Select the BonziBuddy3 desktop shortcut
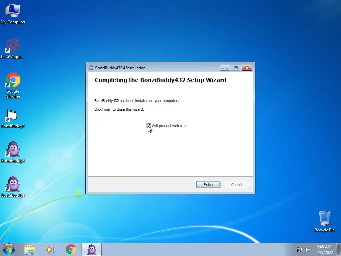This screenshot has width=341, height=256. 13,152
